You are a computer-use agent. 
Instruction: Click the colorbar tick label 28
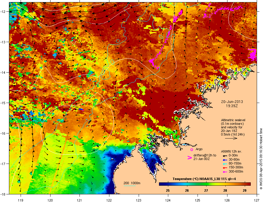tap(225, 190)
